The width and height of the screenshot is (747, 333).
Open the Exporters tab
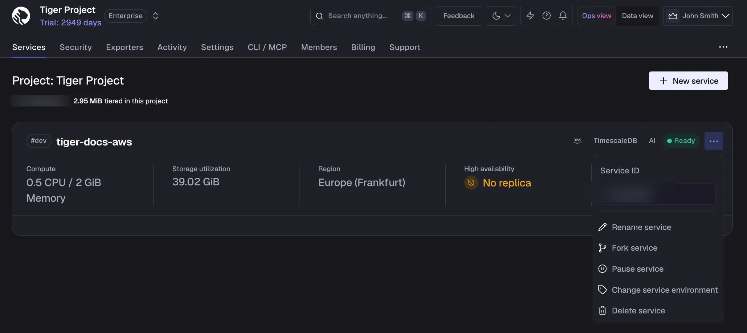124,48
